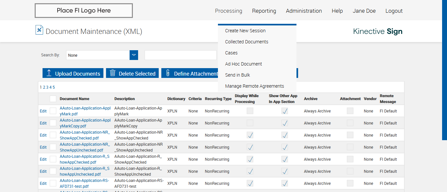Click the search text input field
Screen dimensions: 447x192
click(180, 55)
